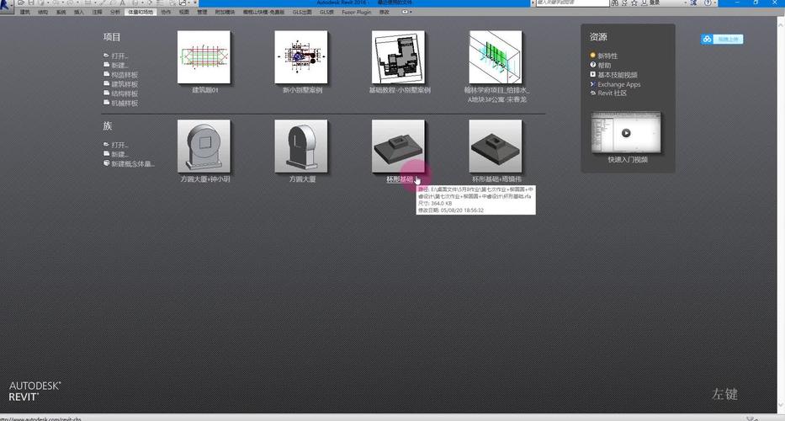Viewport: 785px width, 421px height.
Task: Click the binoculars search icon
Action: click(614, 3)
